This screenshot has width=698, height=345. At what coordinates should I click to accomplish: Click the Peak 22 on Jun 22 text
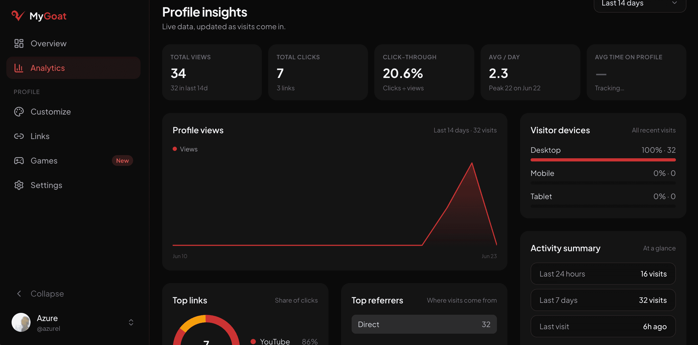(515, 88)
